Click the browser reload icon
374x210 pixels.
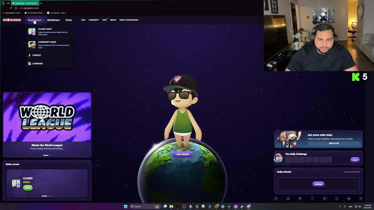coord(11,8)
